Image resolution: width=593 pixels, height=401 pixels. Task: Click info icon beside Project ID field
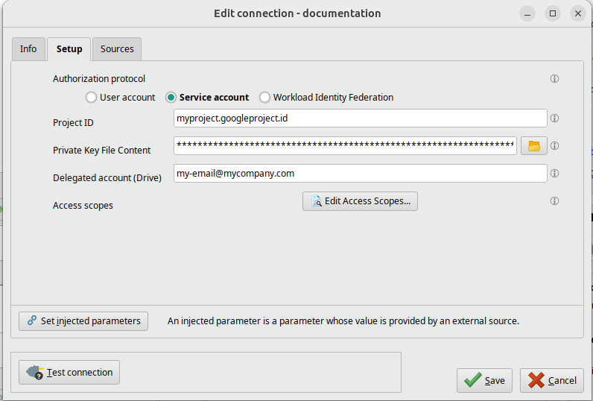point(554,119)
